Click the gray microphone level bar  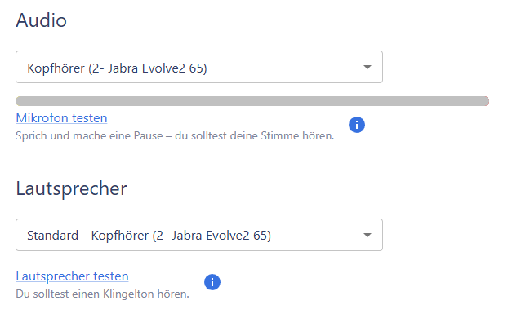tap(252, 101)
